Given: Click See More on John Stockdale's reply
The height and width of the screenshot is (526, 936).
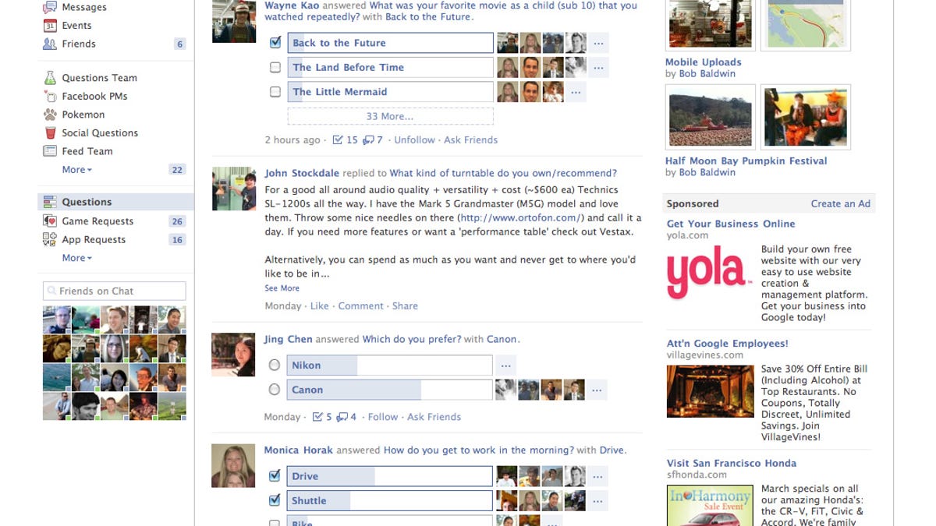Looking at the screenshot, I should (x=282, y=288).
